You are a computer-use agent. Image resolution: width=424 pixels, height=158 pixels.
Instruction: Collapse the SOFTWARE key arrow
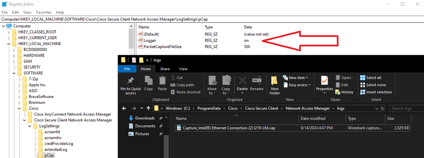(x=14, y=73)
